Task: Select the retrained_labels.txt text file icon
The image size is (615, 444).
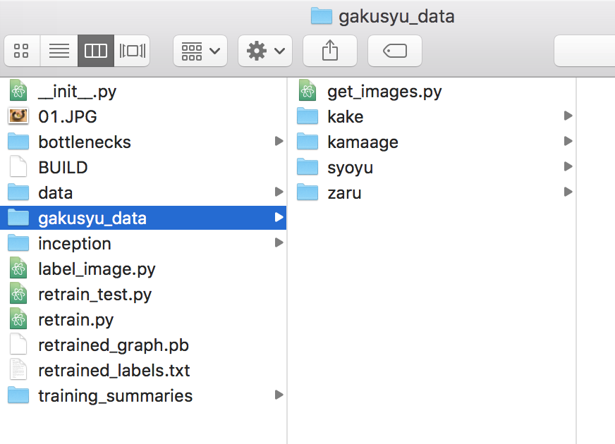Action: 18,370
